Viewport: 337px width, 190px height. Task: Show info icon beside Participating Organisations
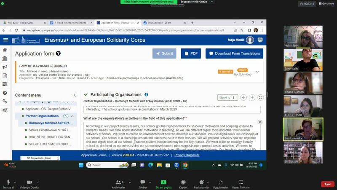point(146,94)
